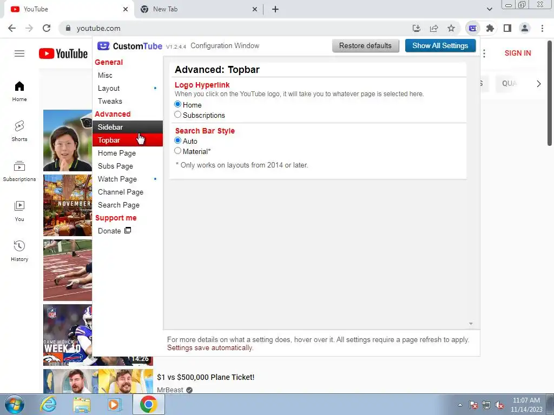Switch to the New Tab browser tab
This screenshot has width=554, height=415.
pos(198,9)
